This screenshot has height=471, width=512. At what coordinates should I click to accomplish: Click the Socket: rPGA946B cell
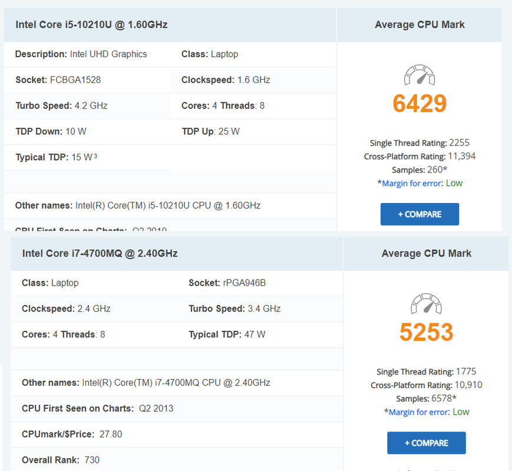point(260,283)
